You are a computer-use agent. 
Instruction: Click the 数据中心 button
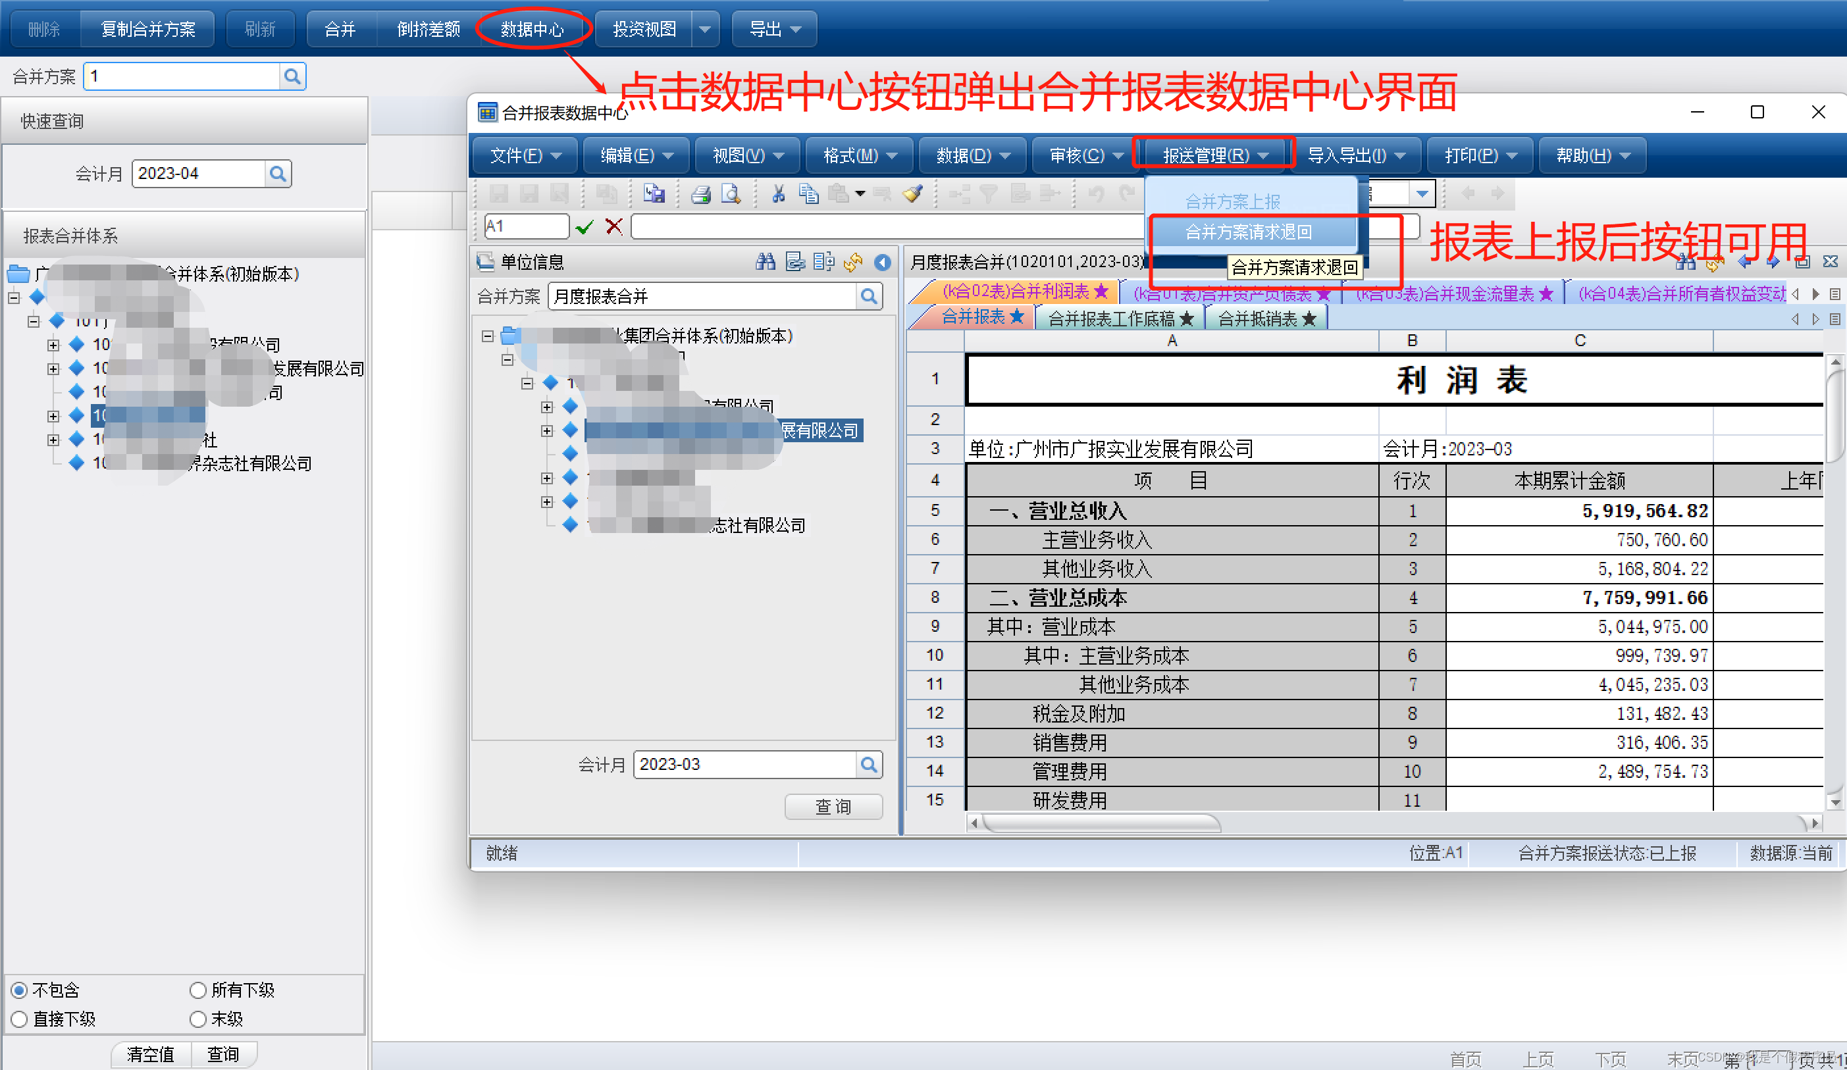click(x=532, y=30)
